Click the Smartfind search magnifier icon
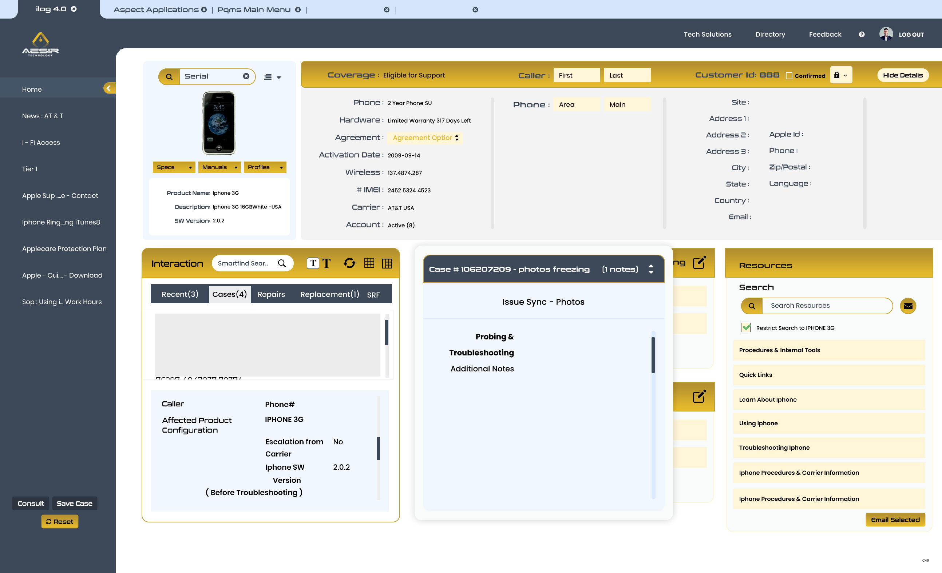 [x=282, y=263]
